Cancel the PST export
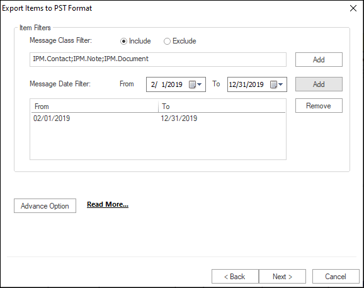Viewport: 364px width, 288px height. (336, 277)
